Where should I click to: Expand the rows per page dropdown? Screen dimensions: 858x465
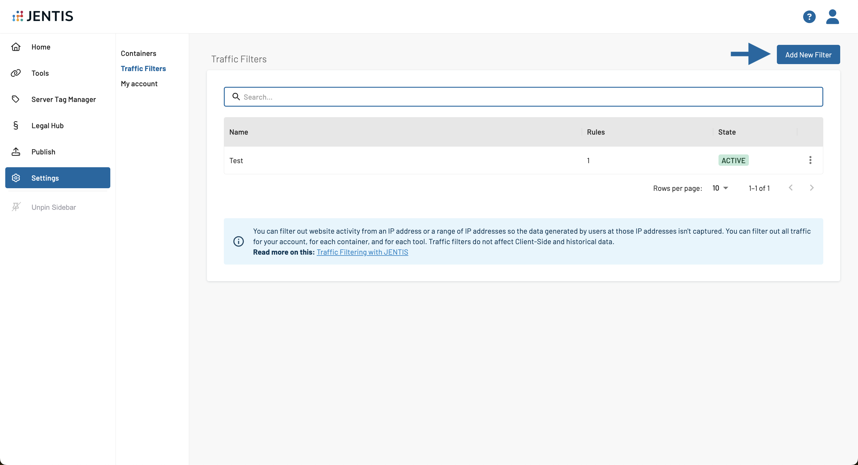(721, 188)
